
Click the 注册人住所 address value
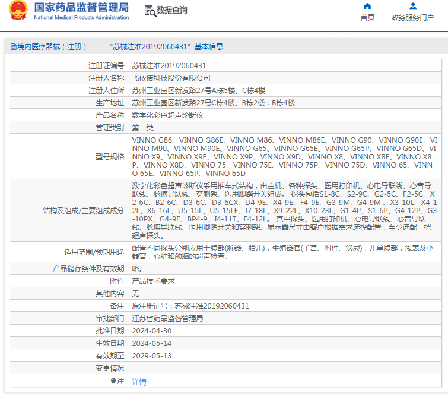(x=199, y=91)
